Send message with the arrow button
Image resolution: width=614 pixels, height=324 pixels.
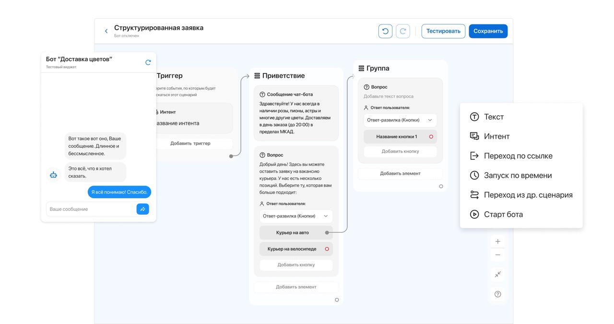pyautogui.click(x=142, y=209)
